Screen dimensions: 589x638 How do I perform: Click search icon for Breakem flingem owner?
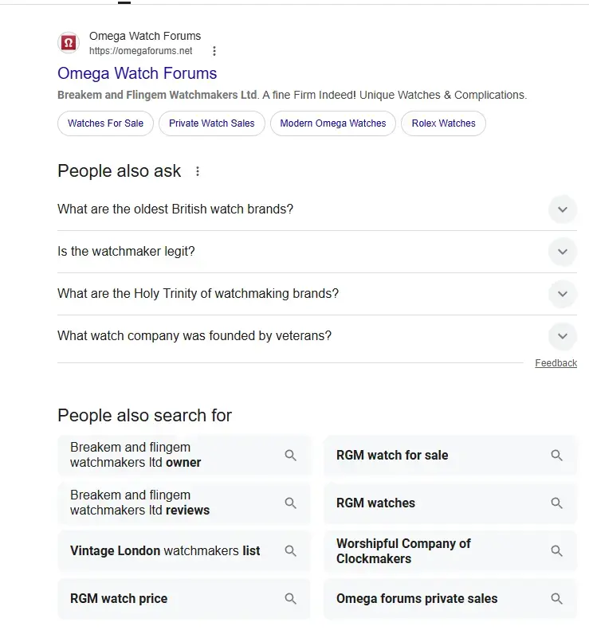pos(291,456)
